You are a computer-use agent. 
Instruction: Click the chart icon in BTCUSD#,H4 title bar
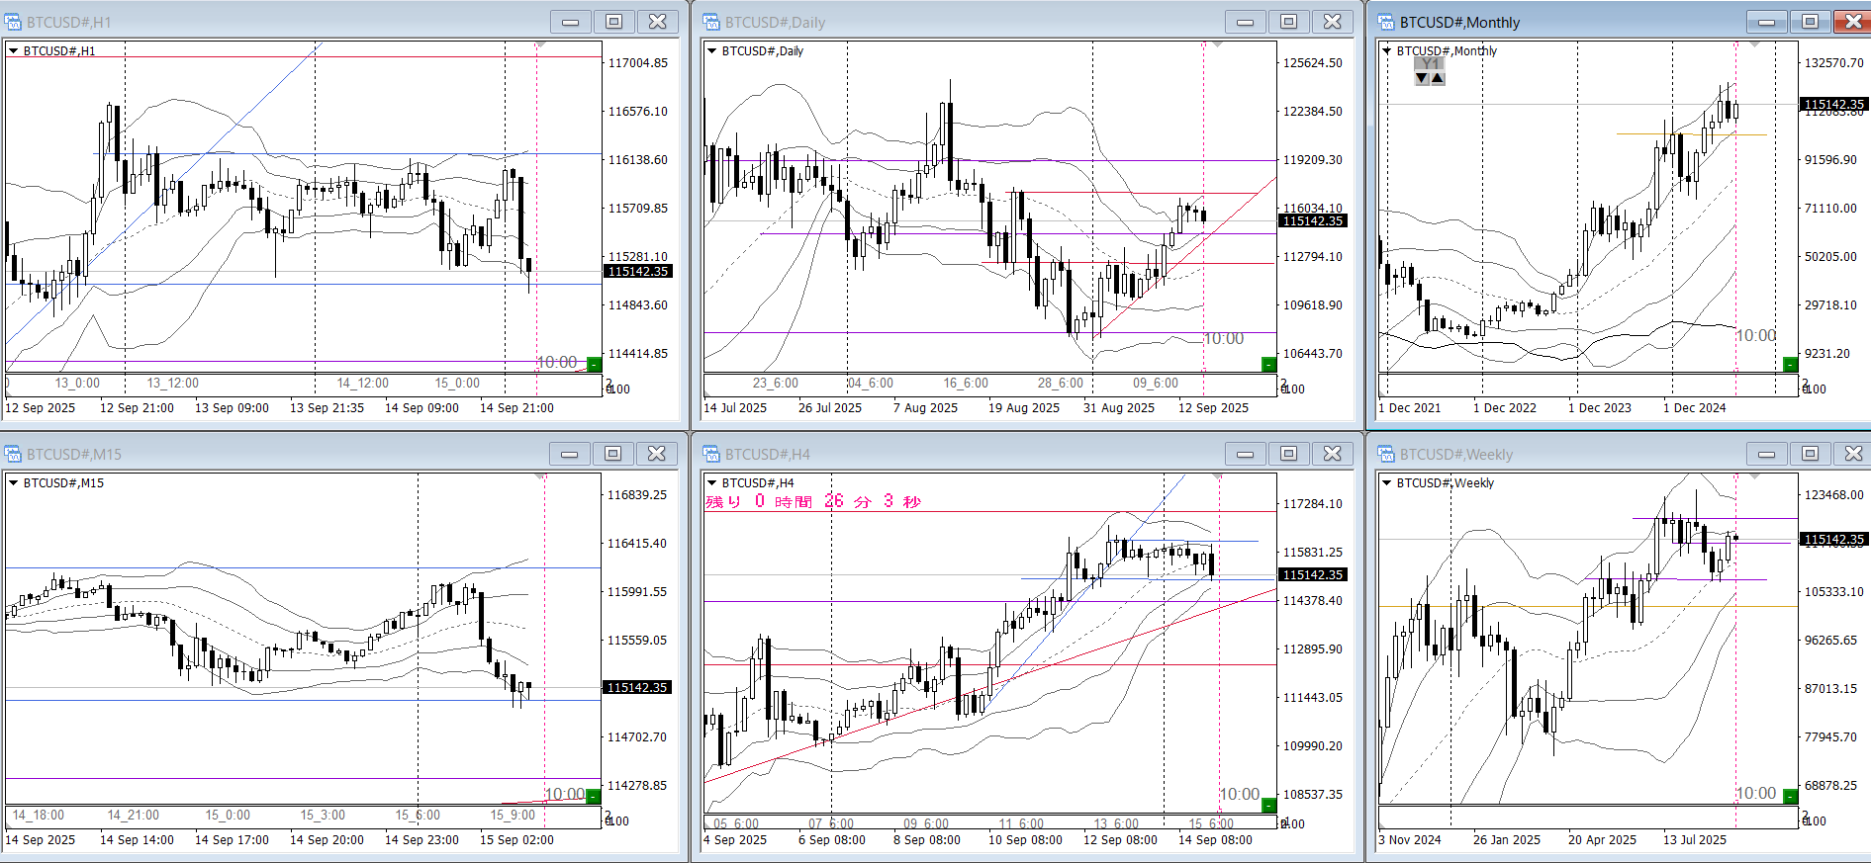[710, 454]
